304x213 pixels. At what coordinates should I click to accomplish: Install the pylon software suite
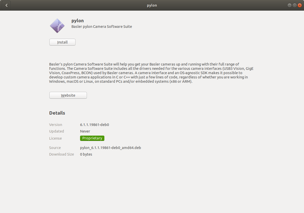62,42
